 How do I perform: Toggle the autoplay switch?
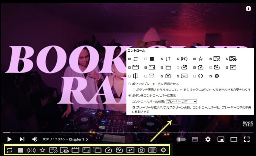click(x=181, y=139)
